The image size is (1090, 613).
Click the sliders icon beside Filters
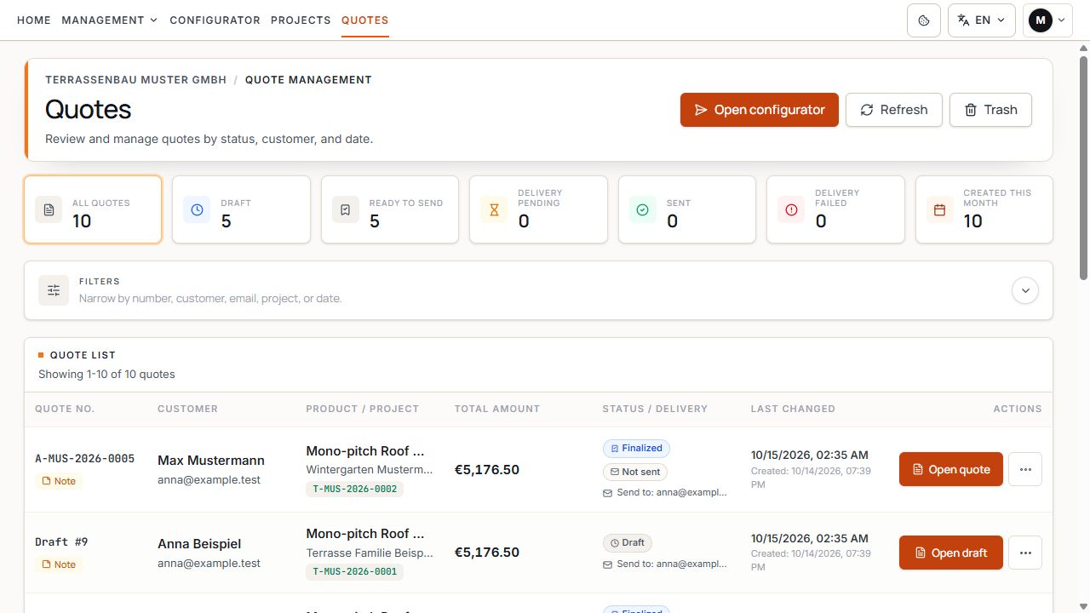[54, 290]
